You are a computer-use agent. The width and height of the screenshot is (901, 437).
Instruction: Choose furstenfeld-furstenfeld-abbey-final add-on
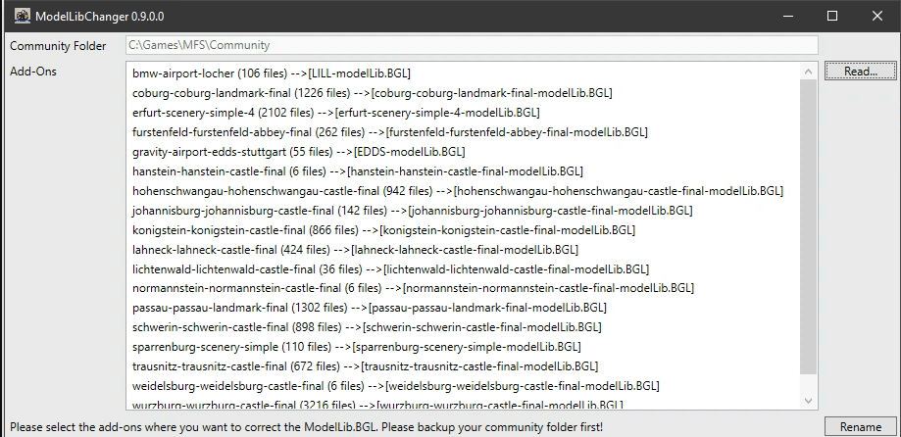[x=389, y=132]
